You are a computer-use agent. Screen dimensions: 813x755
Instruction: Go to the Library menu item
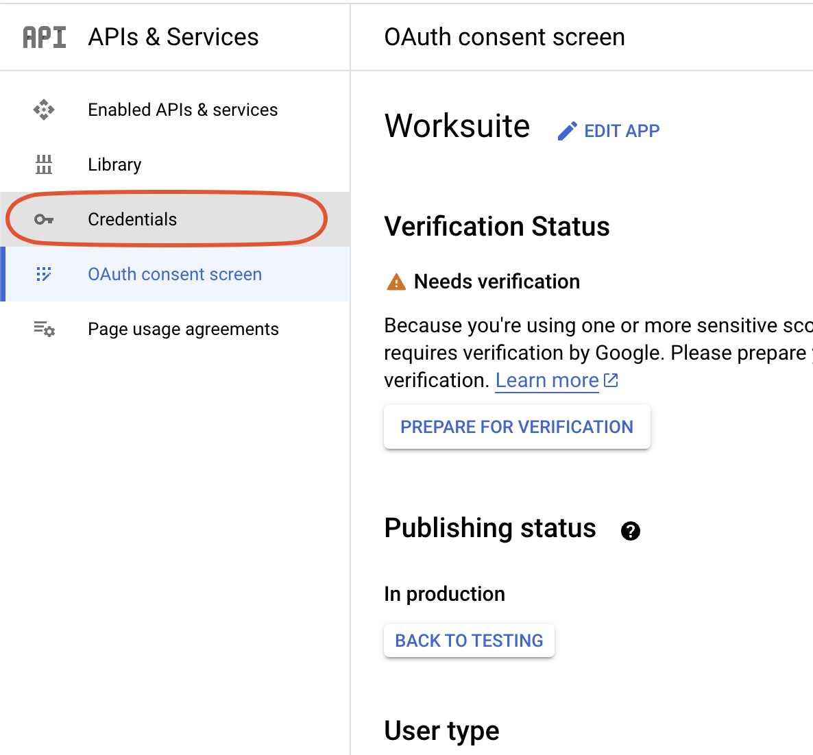coord(175,165)
